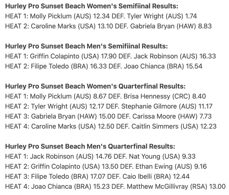Click the name Caitlin Simmers
This screenshot has width=229, height=195.
pyautogui.click(x=155, y=126)
